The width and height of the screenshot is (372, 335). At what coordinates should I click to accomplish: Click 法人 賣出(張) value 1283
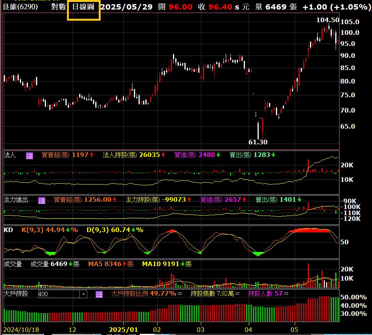point(262,155)
